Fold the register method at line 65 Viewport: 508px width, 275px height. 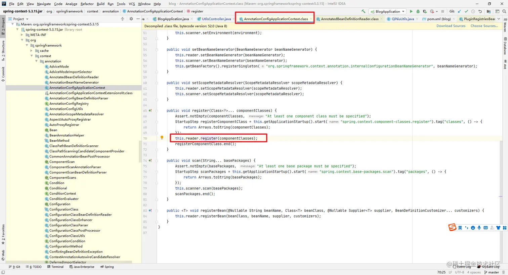click(157, 110)
